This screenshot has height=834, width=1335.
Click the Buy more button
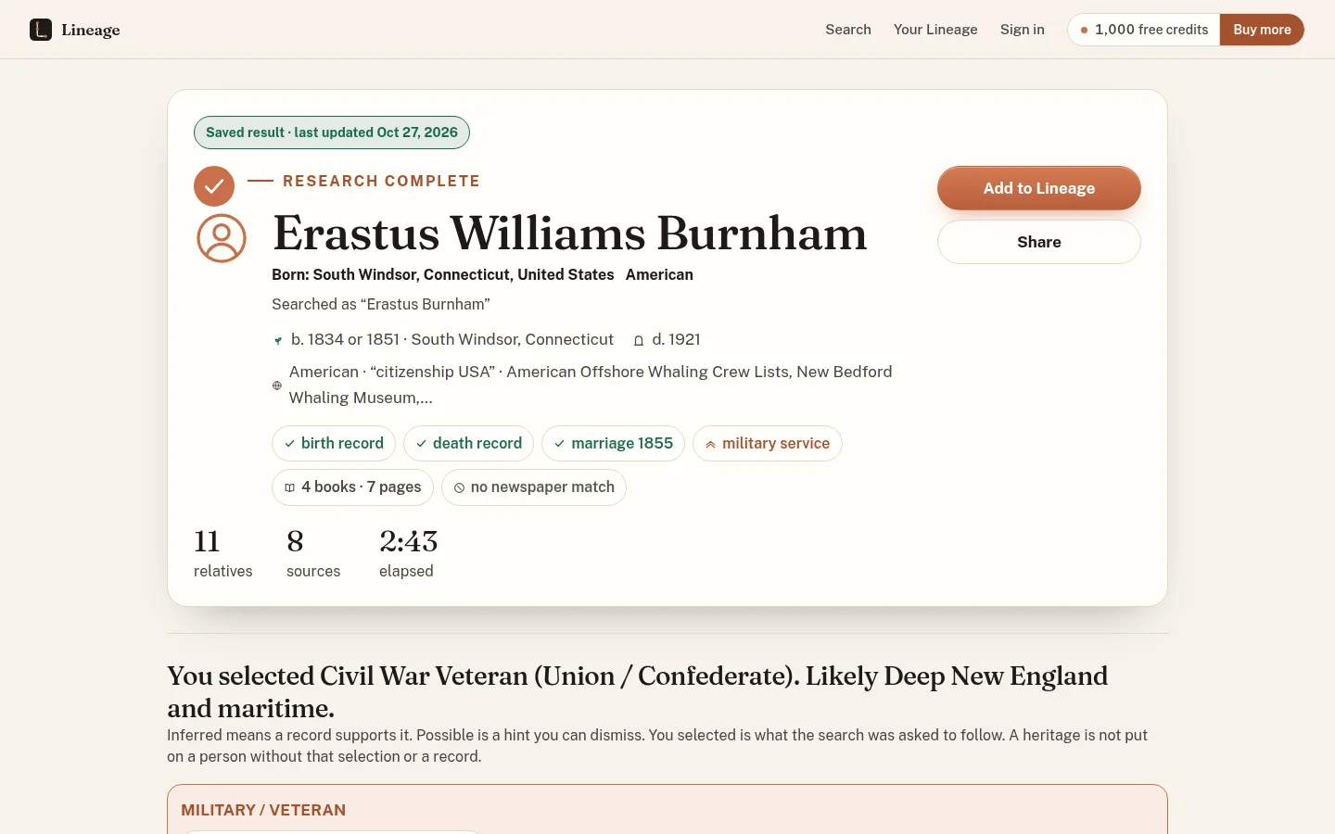[1262, 30]
